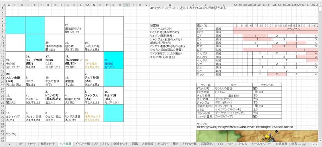The height and width of the screenshot is (147, 322).
Task: Click the 22. 白の森 cell
Action: tap(74, 43)
